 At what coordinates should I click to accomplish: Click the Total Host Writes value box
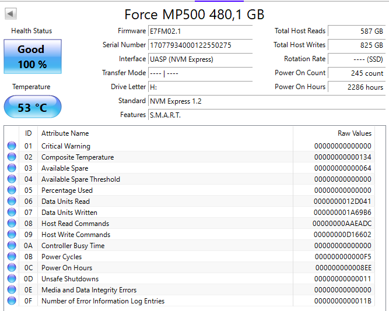click(356, 45)
